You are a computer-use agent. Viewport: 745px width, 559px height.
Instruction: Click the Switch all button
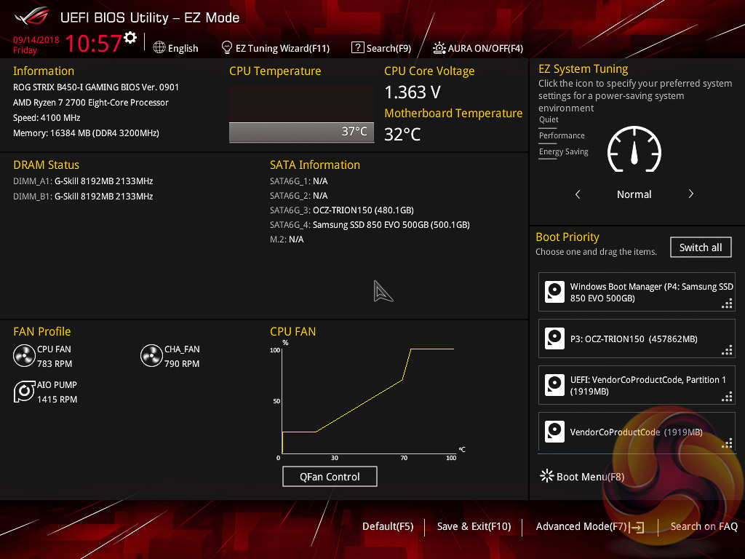click(x=701, y=247)
